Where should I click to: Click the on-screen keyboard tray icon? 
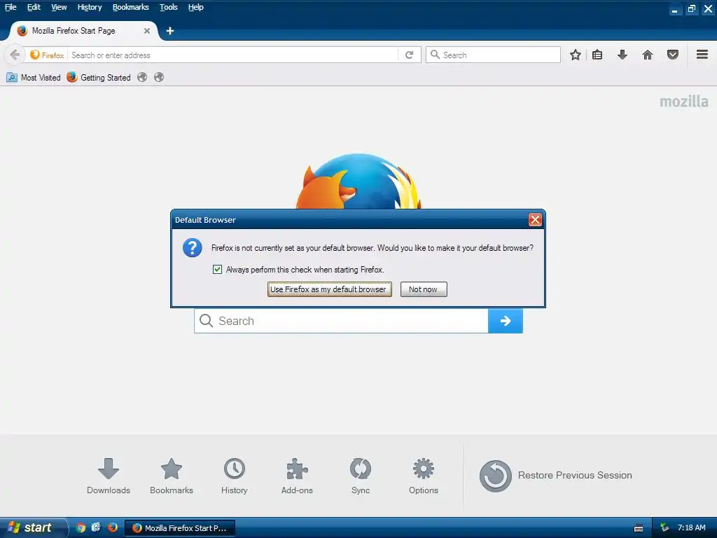639,528
